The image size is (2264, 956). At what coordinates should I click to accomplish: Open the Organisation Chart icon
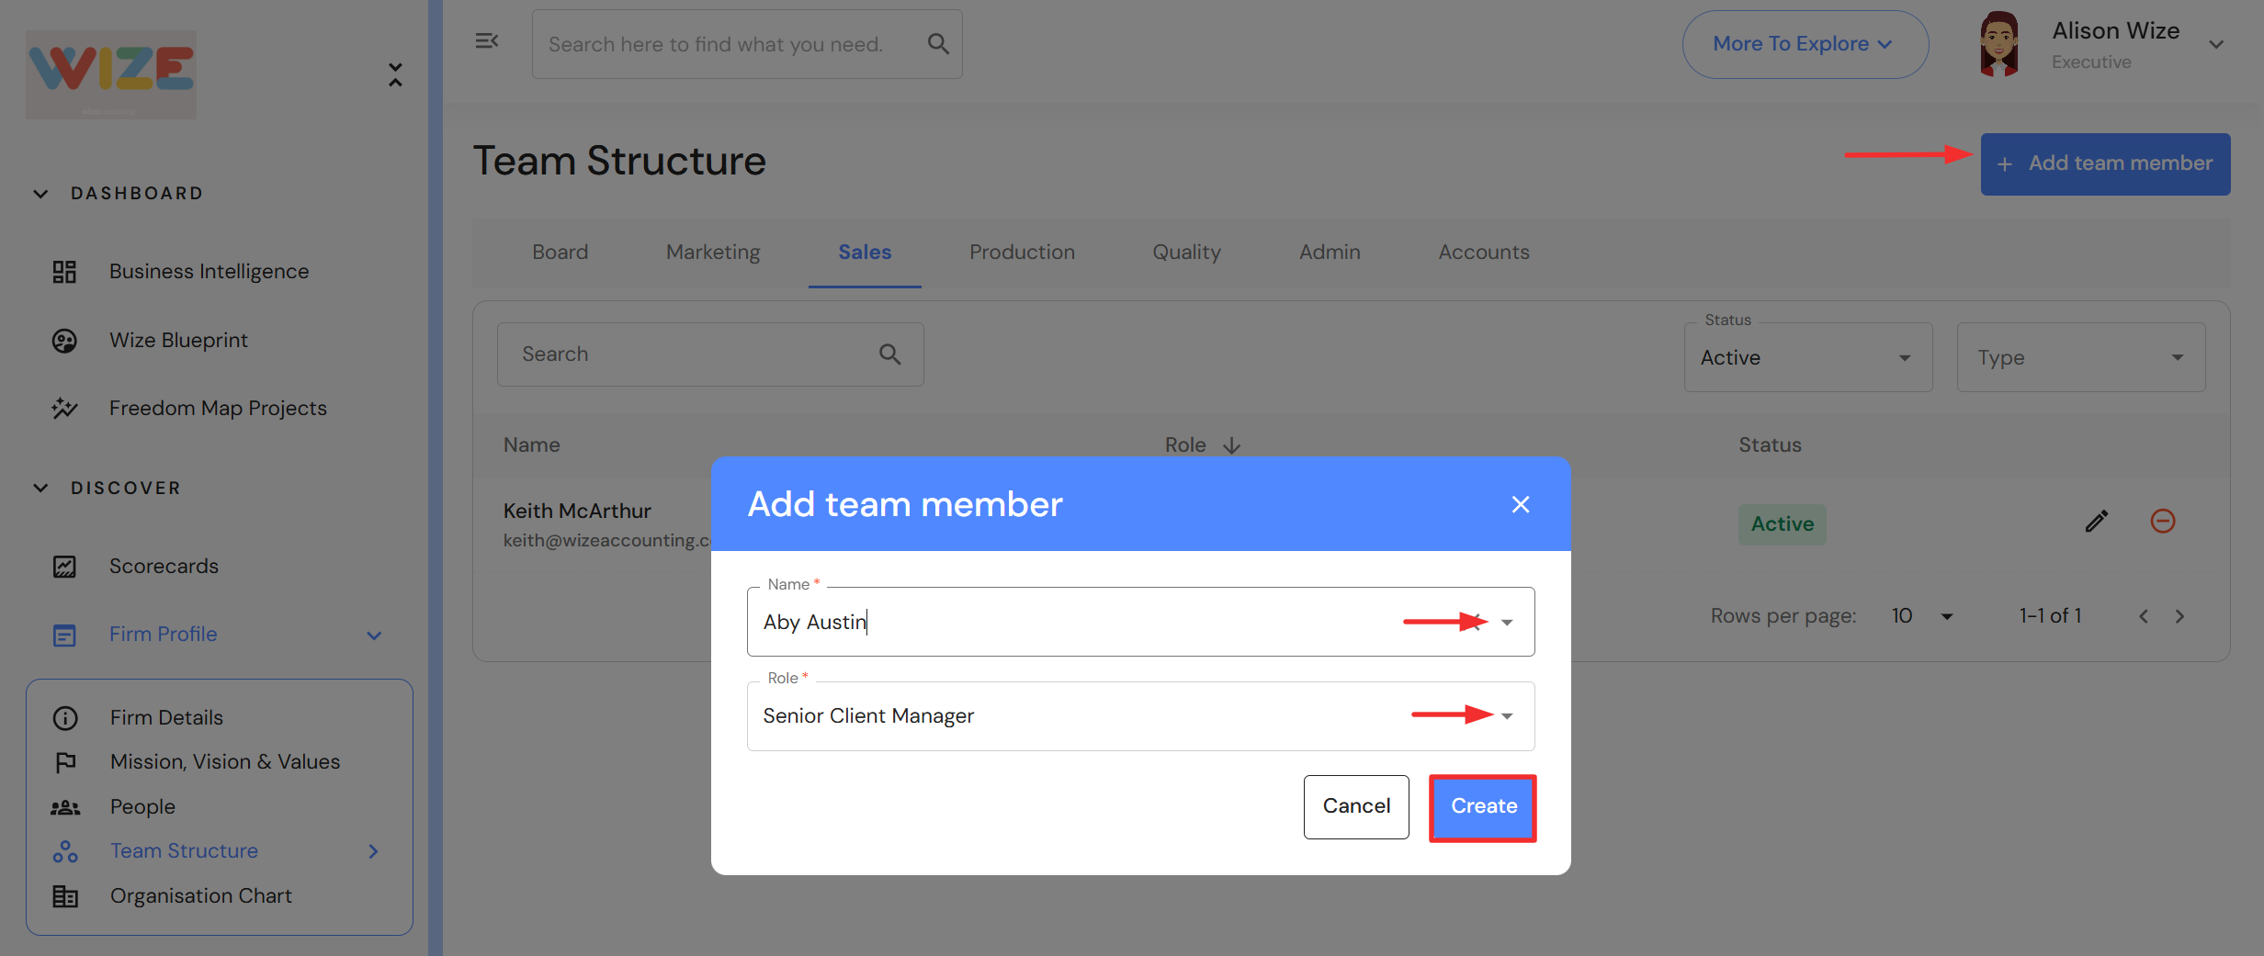(x=65, y=896)
